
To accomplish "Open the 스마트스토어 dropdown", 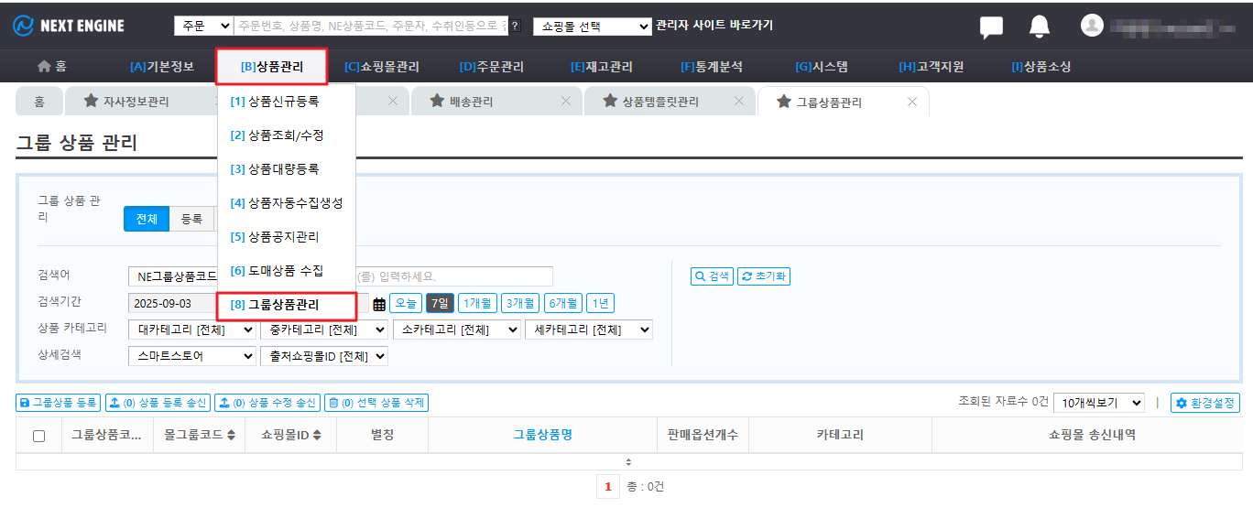I will point(192,355).
